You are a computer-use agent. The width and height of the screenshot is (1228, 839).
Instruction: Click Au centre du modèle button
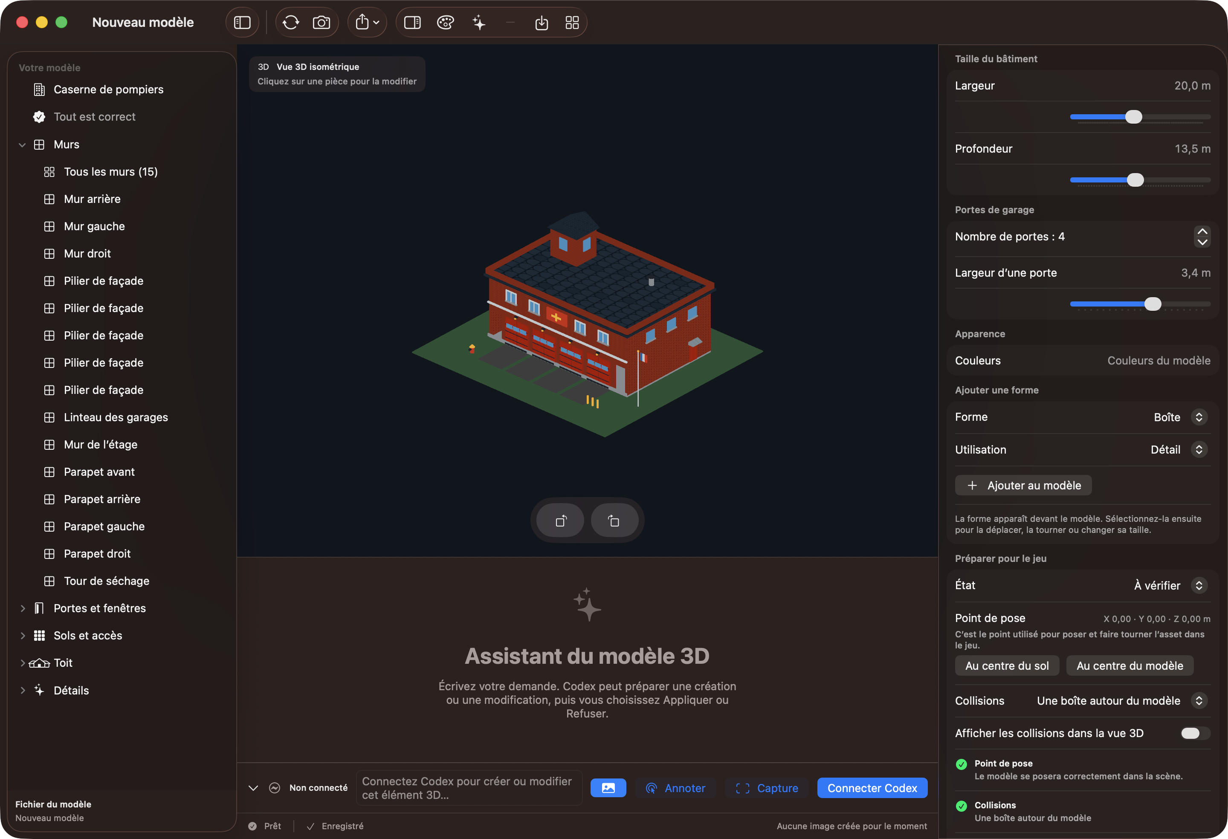pos(1130,665)
